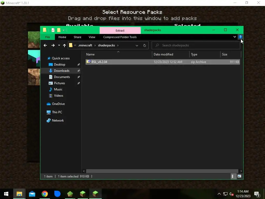Unpin Downloads using its pin icon
This screenshot has height=199, width=265.
click(x=78, y=71)
